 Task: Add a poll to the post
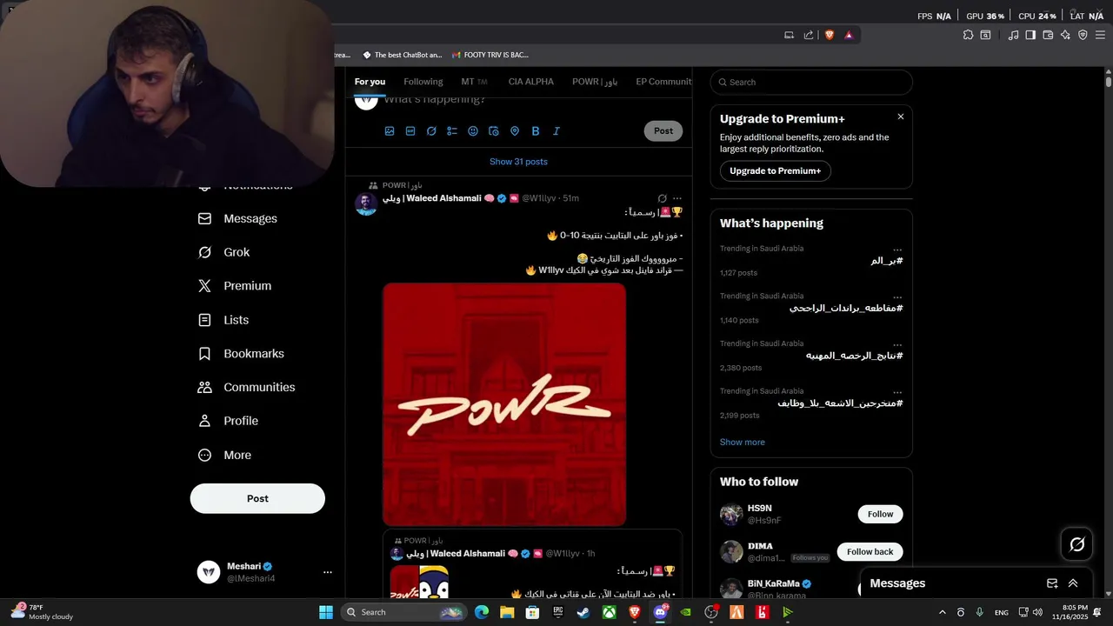(x=452, y=131)
